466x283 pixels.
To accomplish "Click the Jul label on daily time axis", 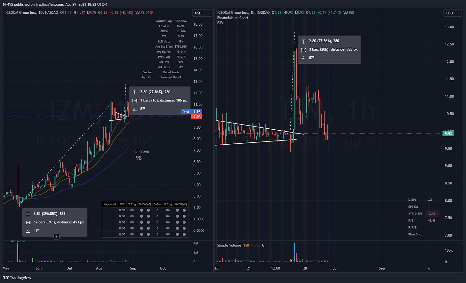I will 69,268.
